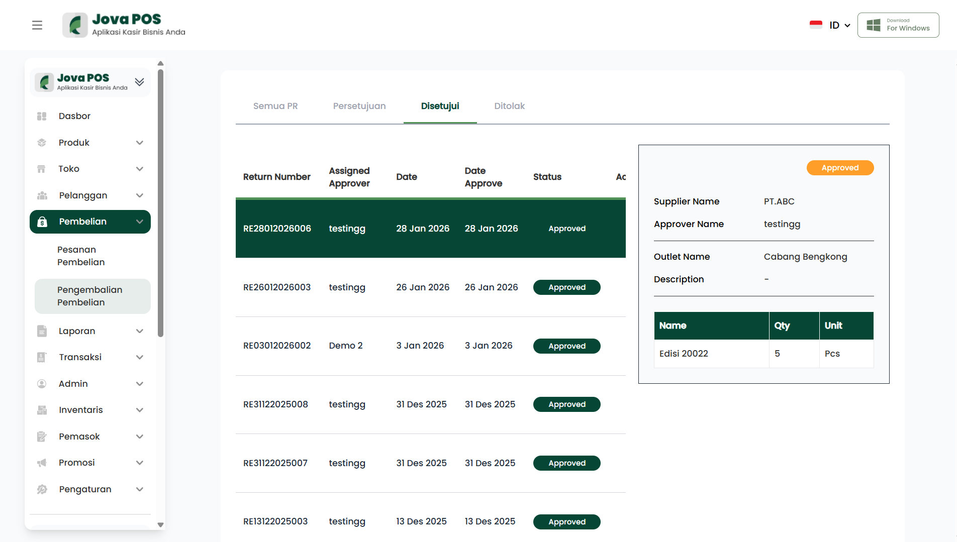Viewport: 957px width, 542px height.
Task: Click the Inventaris warehouse icon
Action: pyautogui.click(x=42, y=410)
